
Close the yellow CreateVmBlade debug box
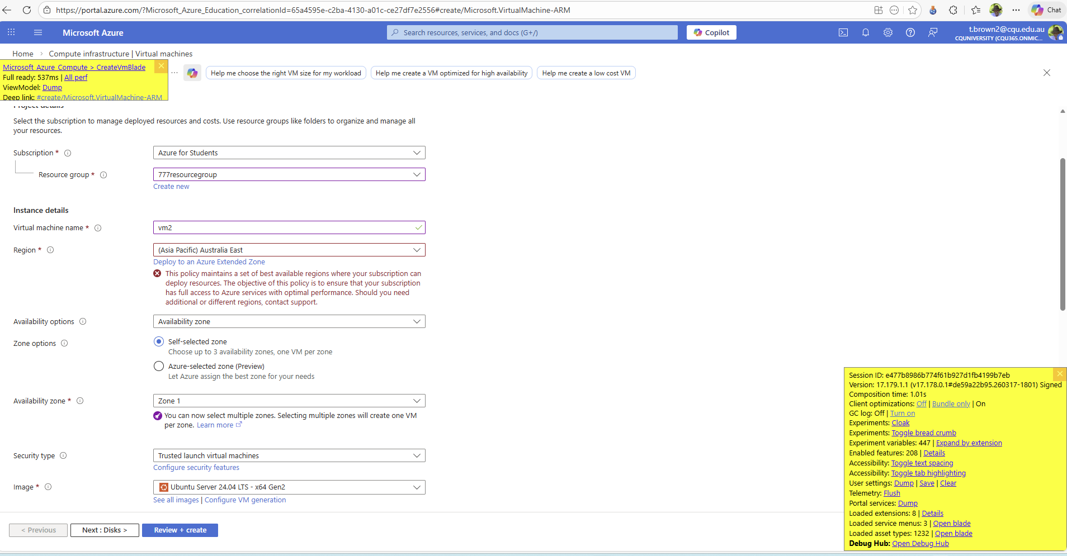click(161, 66)
